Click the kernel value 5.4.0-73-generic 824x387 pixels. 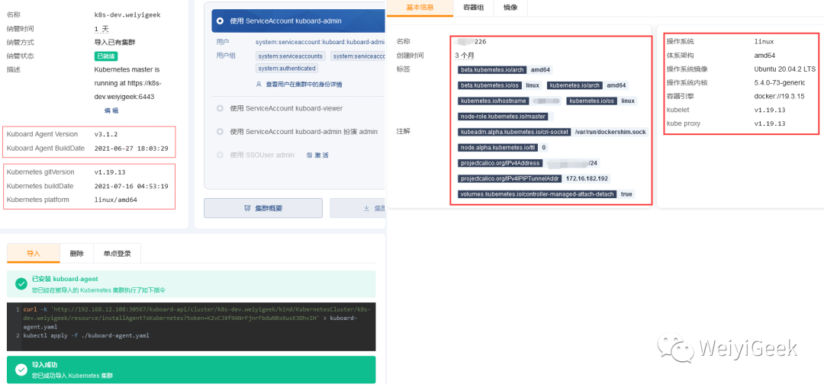779,83
